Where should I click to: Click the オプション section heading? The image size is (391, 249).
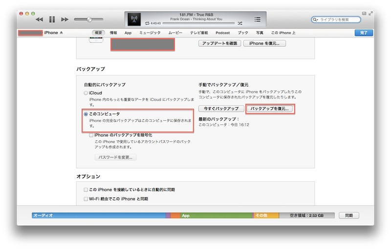coord(88,176)
